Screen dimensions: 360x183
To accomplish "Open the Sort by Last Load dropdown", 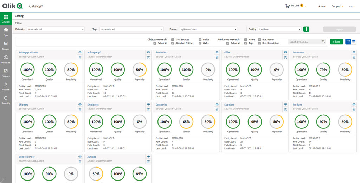I will [x=279, y=29].
